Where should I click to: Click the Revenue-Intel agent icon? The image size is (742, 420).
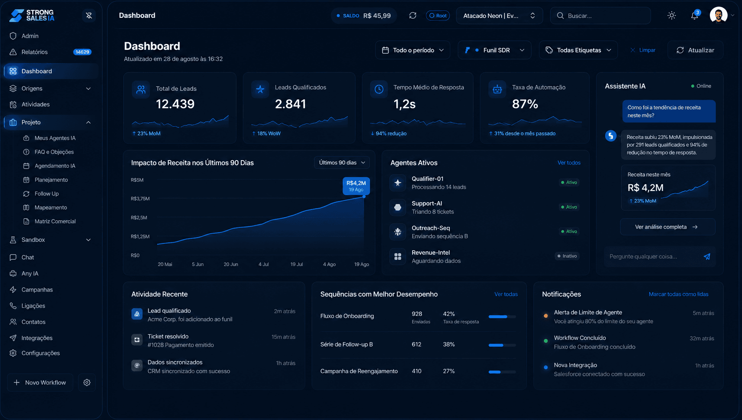pyautogui.click(x=398, y=256)
